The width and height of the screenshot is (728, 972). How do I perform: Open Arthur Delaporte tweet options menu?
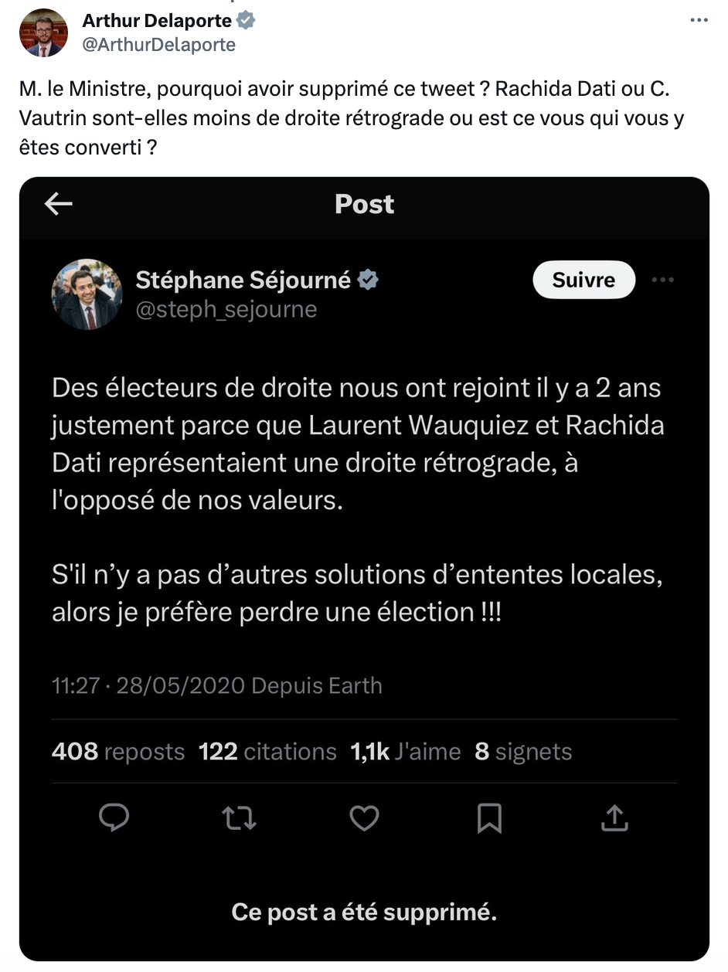pyautogui.click(x=699, y=21)
